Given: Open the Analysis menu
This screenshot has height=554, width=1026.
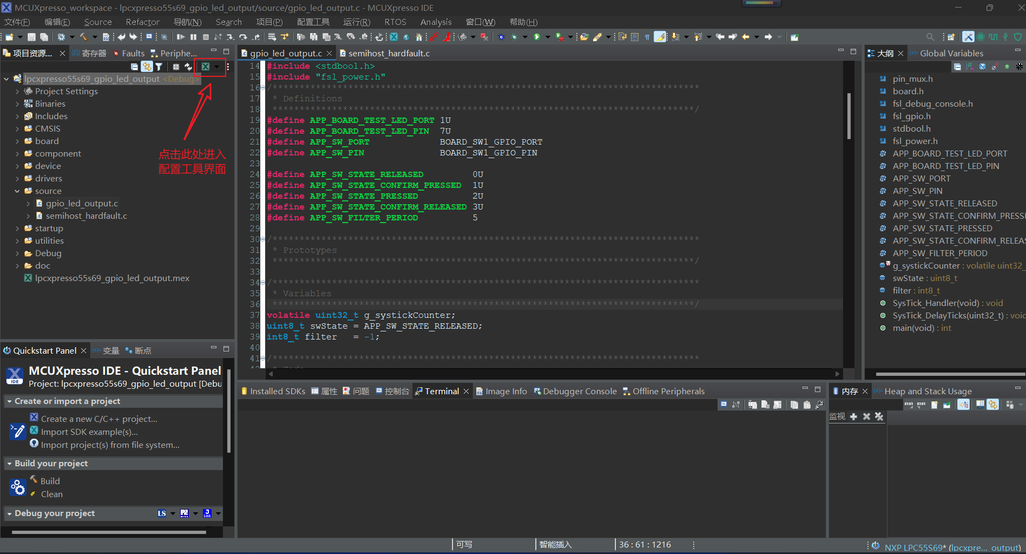Looking at the screenshot, I should (x=436, y=22).
